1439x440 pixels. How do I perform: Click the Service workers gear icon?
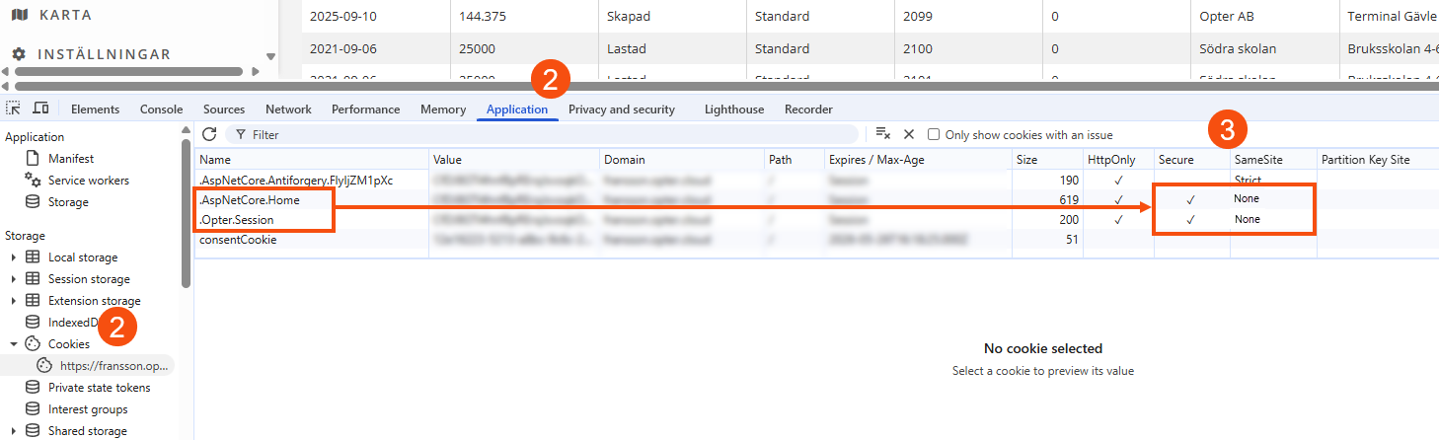(x=32, y=181)
